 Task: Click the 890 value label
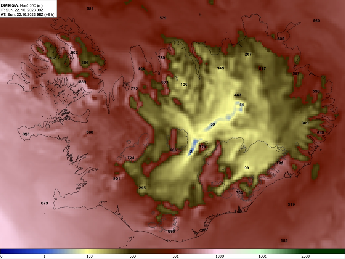tap(171, 231)
